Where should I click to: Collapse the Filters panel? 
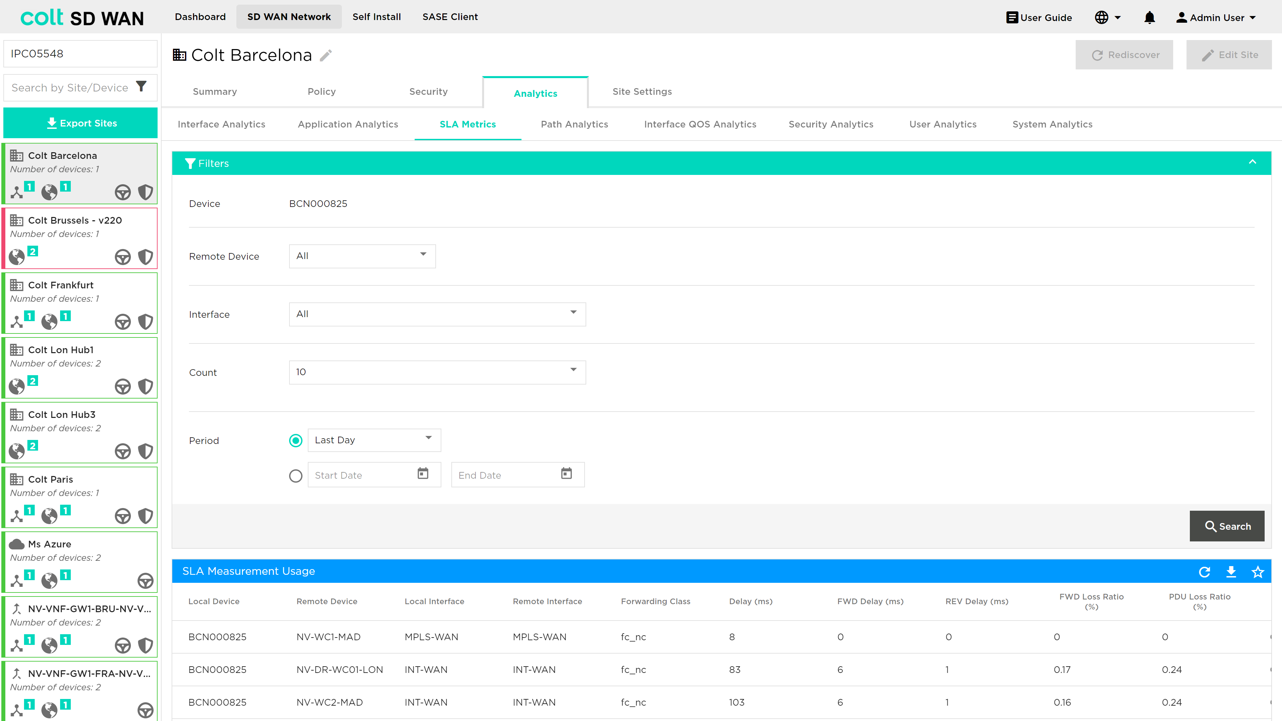point(1253,162)
